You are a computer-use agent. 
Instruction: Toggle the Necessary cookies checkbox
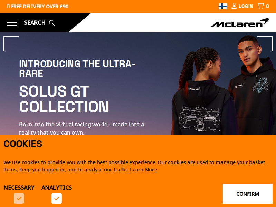pos(19,198)
